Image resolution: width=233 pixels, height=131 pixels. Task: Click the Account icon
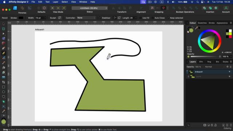tap(226, 8)
